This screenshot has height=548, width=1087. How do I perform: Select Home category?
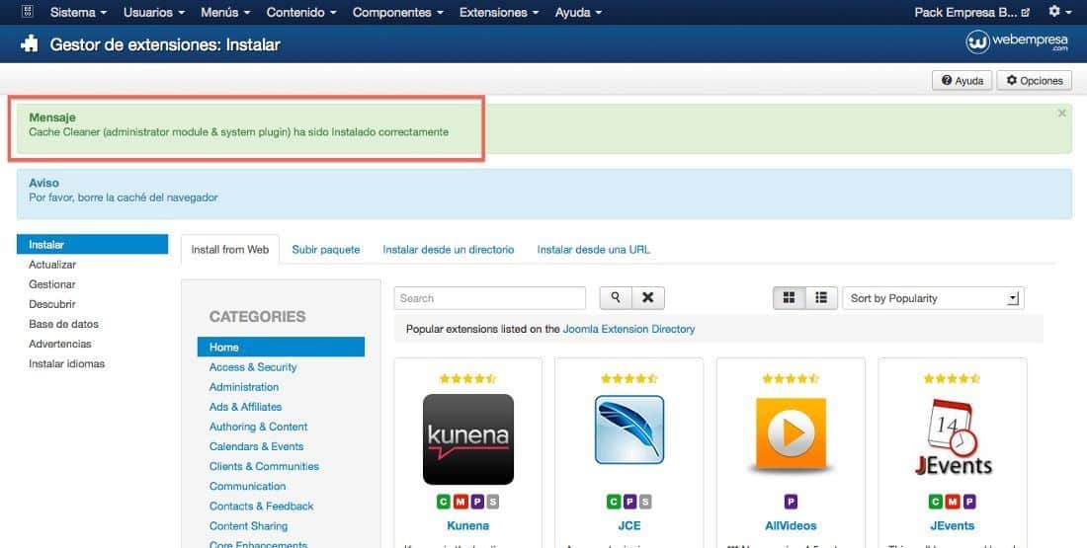pos(281,348)
